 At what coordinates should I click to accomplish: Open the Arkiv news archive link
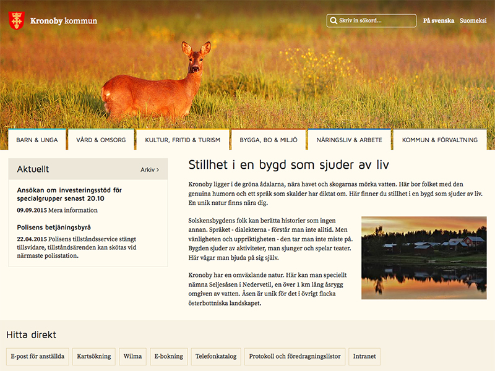tap(149, 169)
